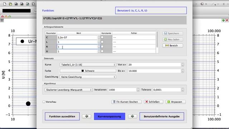Open the Skalierter Levenberg-Marquardt algorithm dropdown
The image size is (229, 129).
(68, 90)
